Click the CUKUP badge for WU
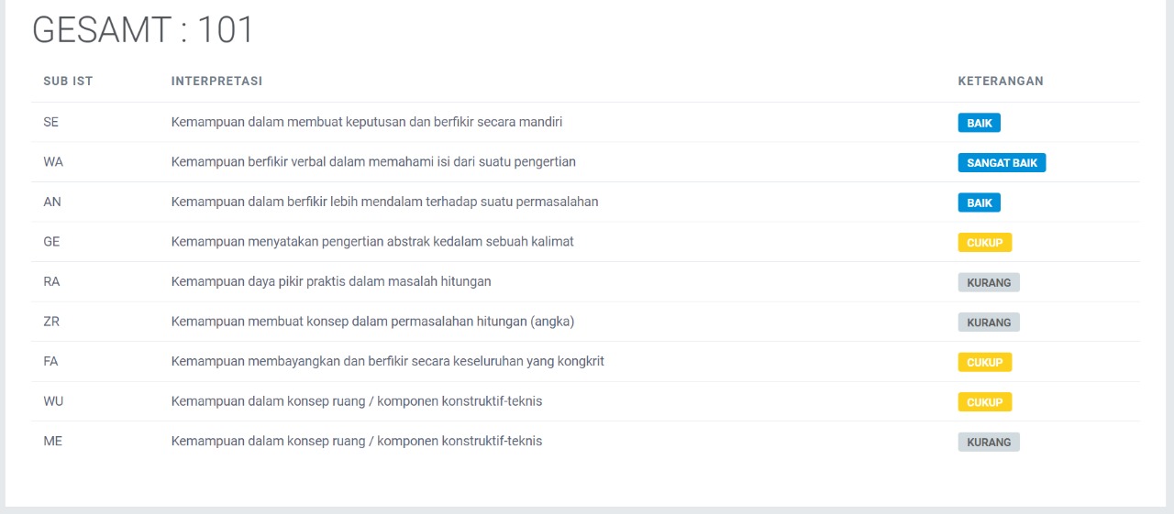The height and width of the screenshot is (514, 1174). tap(984, 402)
